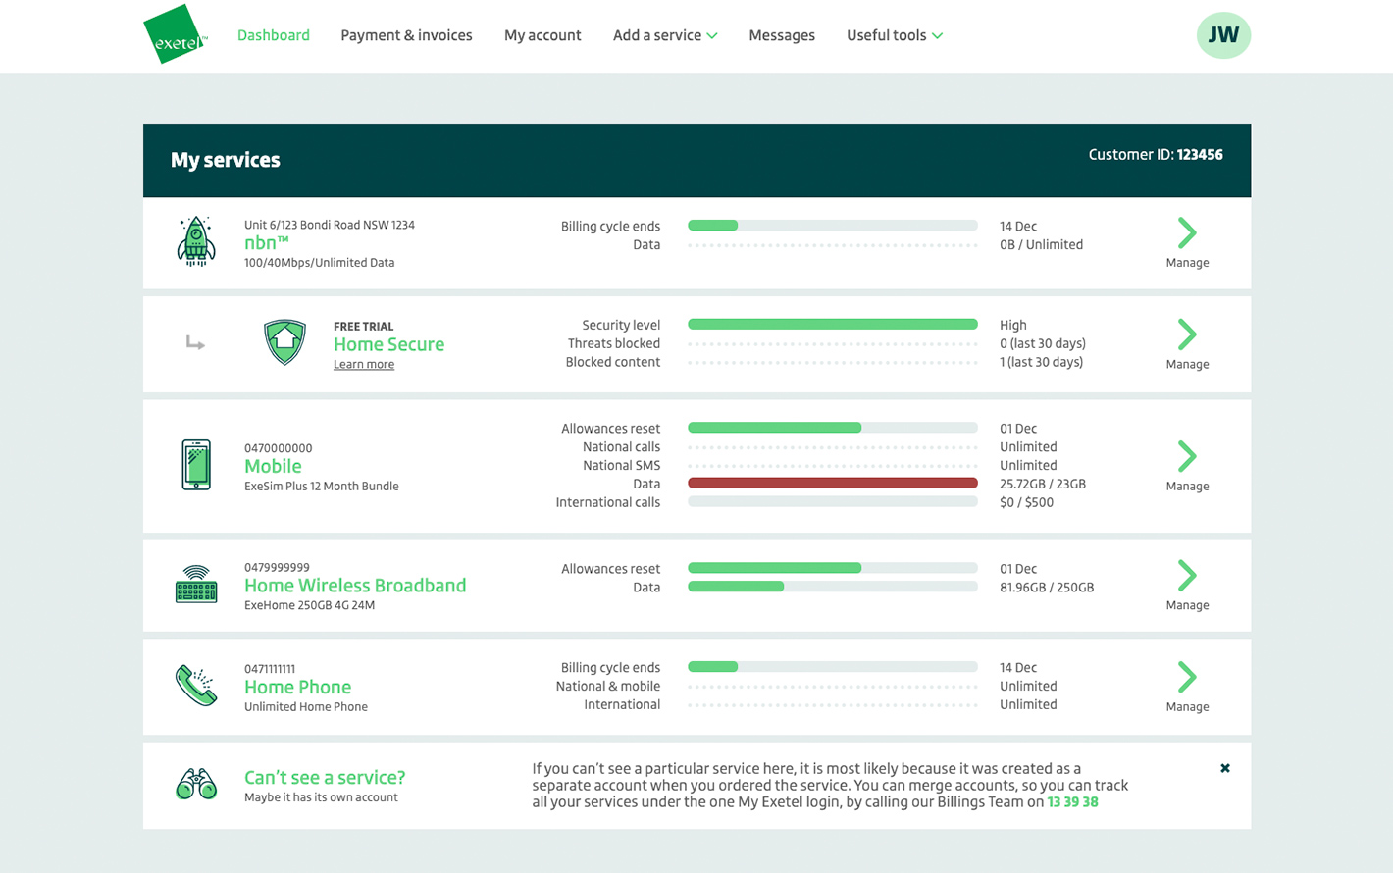Open Manage chevron for Mobile service

coord(1187,456)
